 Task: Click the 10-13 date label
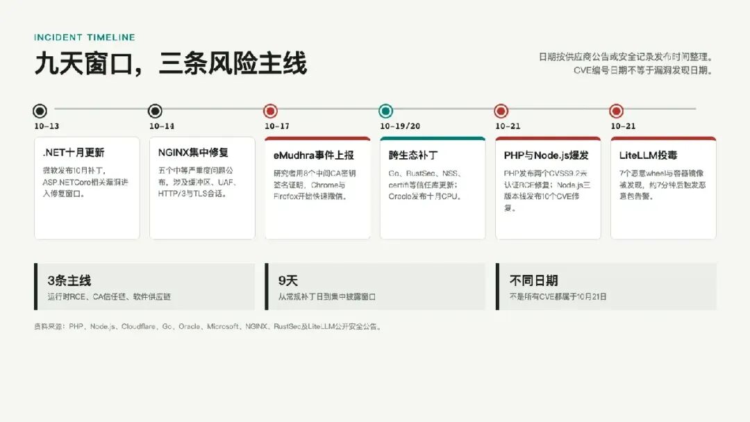(x=47, y=126)
